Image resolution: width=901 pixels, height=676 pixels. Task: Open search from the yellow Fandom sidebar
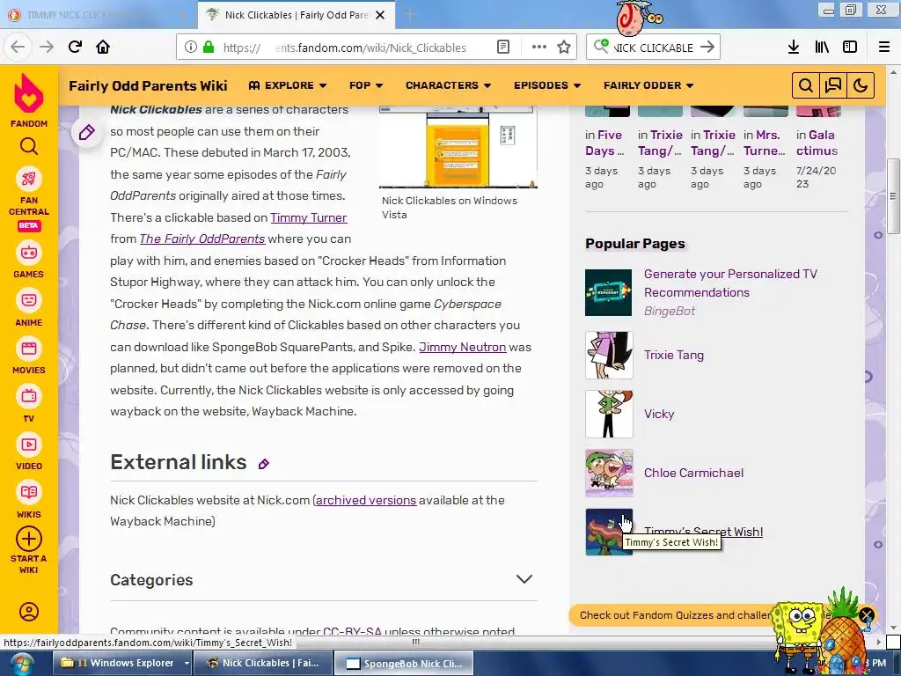pyautogui.click(x=29, y=147)
